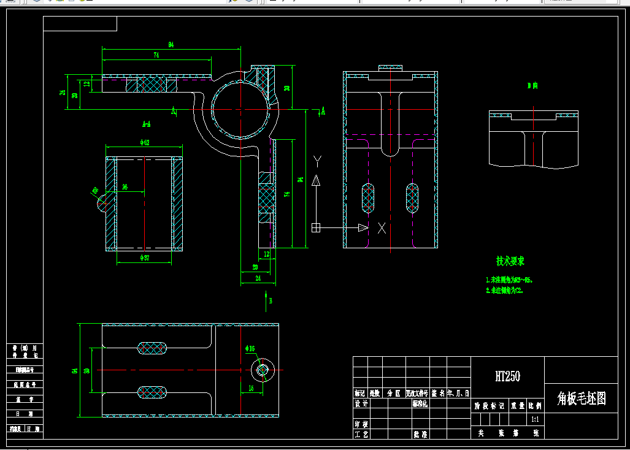
Task: Select the 比例 title block cell
Action: click(535, 406)
